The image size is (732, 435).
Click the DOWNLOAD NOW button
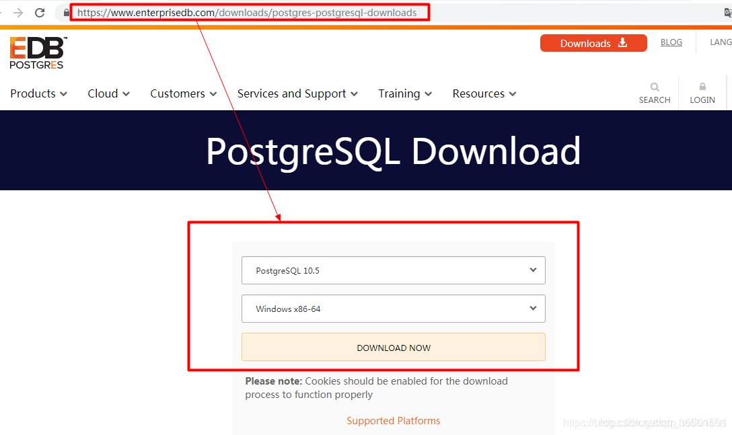click(394, 348)
